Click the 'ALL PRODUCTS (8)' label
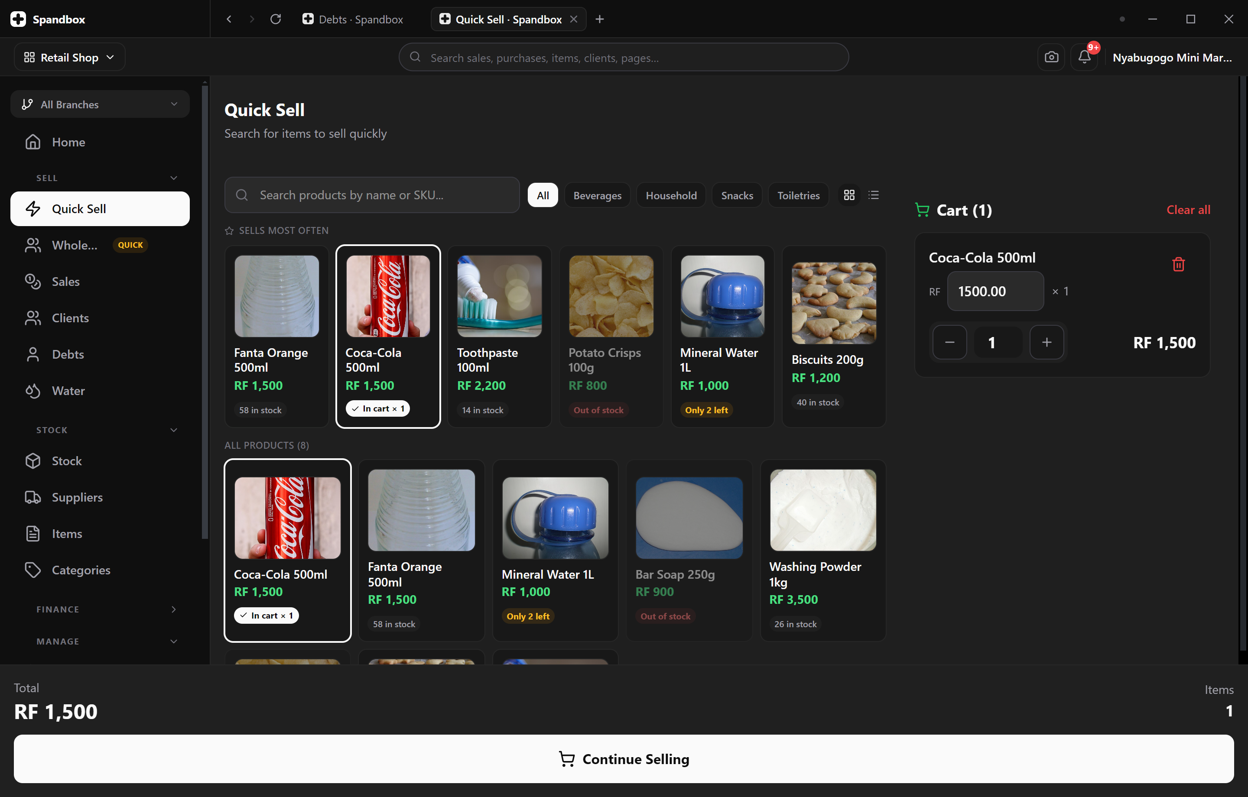 (266, 445)
